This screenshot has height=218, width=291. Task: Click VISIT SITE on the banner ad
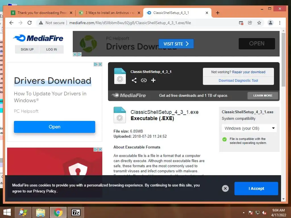pyautogui.click(x=176, y=44)
